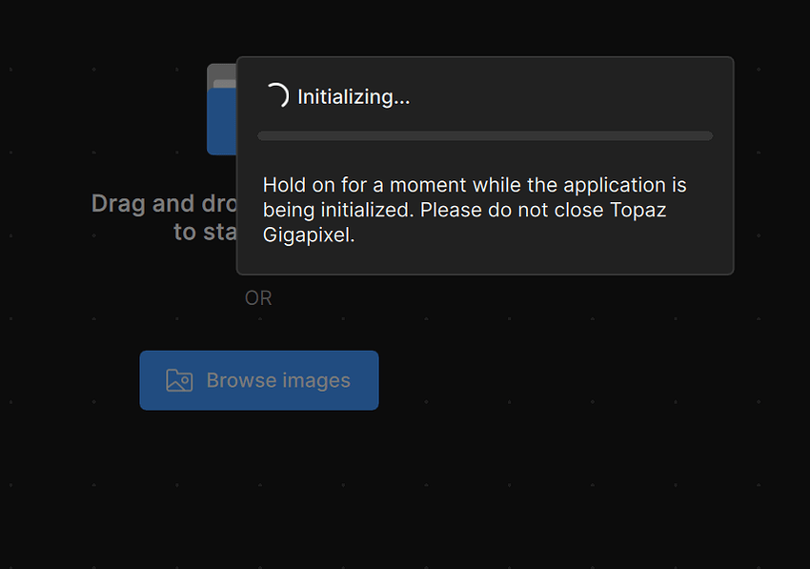
Task: Click the spinning loading indicator icon
Action: point(275,96)
